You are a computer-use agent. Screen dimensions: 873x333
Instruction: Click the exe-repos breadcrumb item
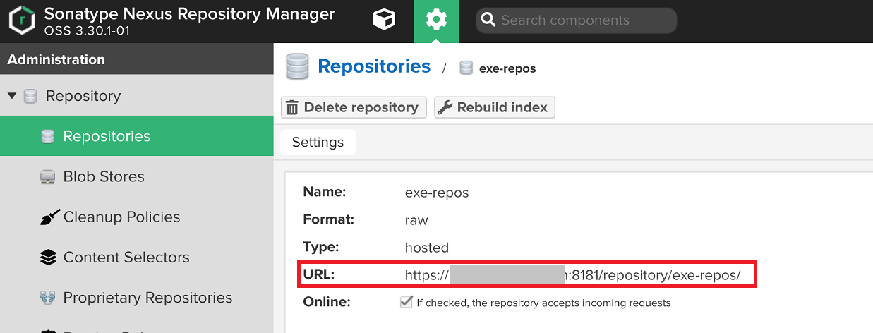pyautogui.click(x=507, y=68)
